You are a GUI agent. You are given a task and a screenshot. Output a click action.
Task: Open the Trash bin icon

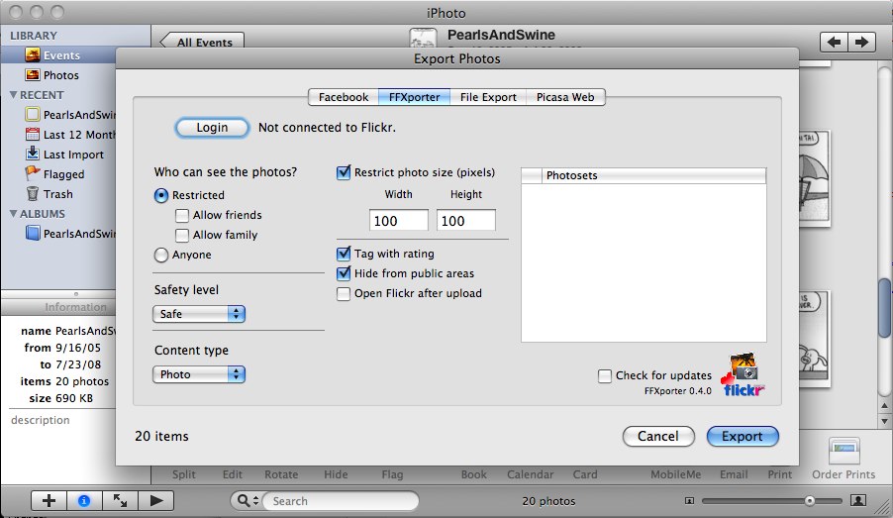[x=33, y=194]
